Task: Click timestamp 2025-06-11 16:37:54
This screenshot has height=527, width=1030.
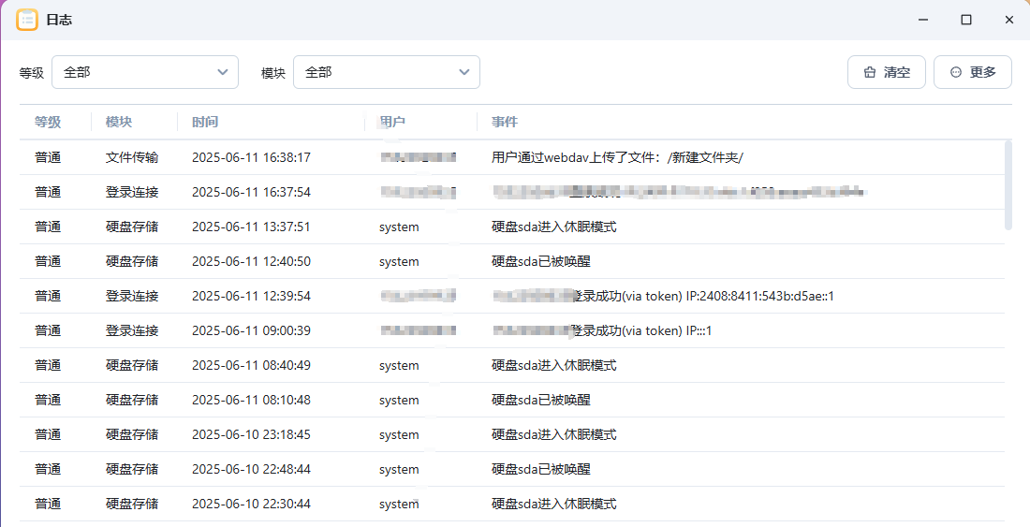Action: (251, 192)
